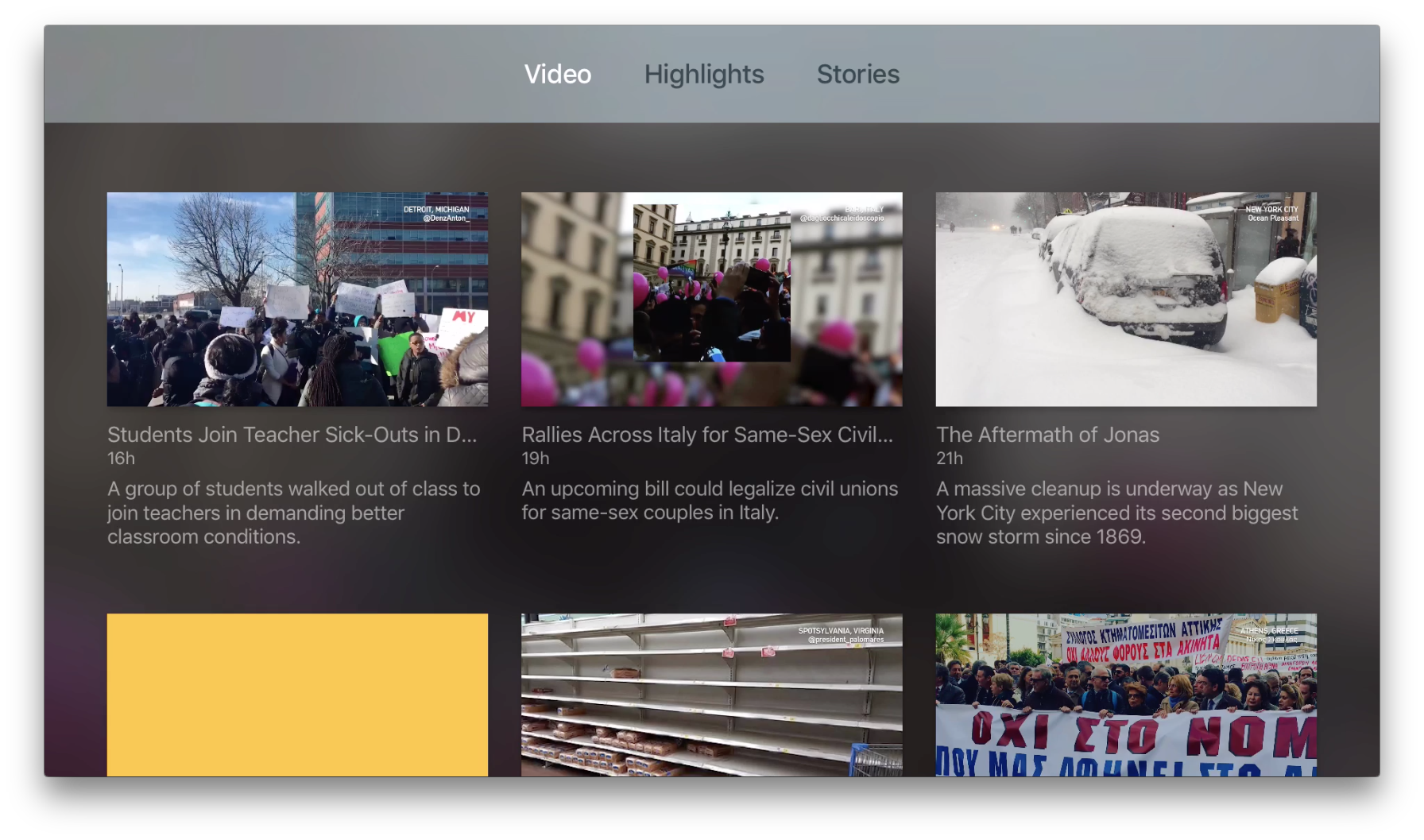Screen dimensions: 1424x840
Task: Select the Video tab
Action: pos(557,74)
